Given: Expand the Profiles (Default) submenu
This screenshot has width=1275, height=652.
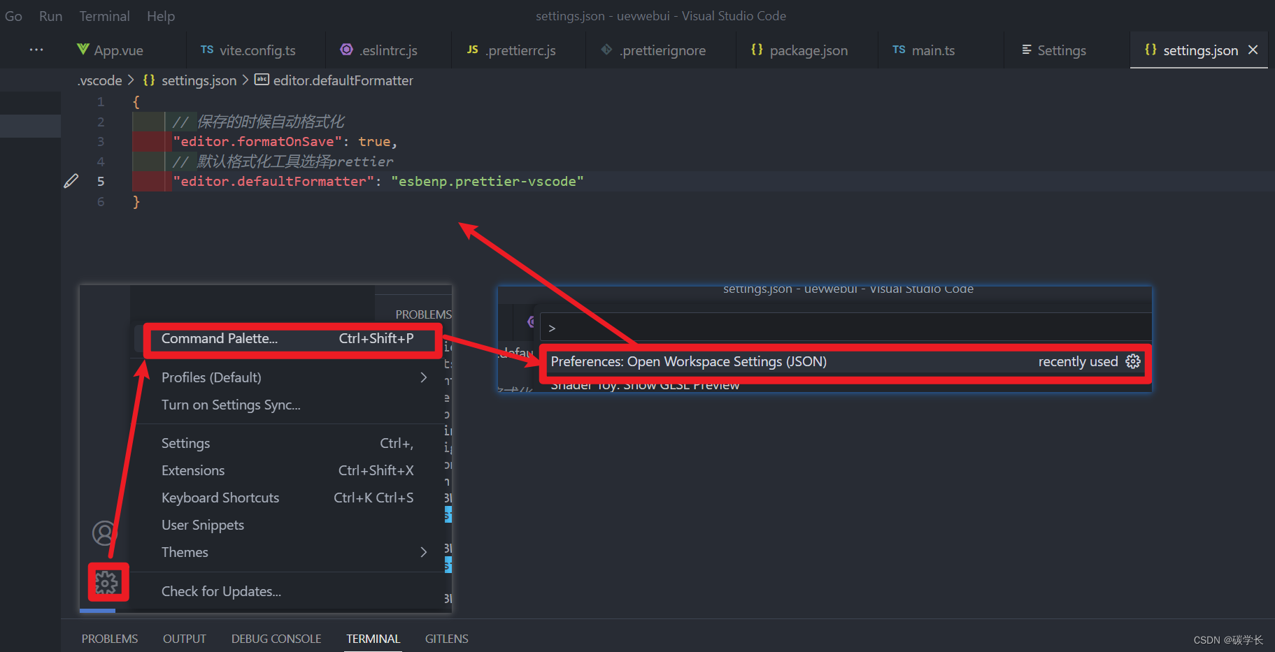Looking at the screenshot, I should tap(287, 377).
